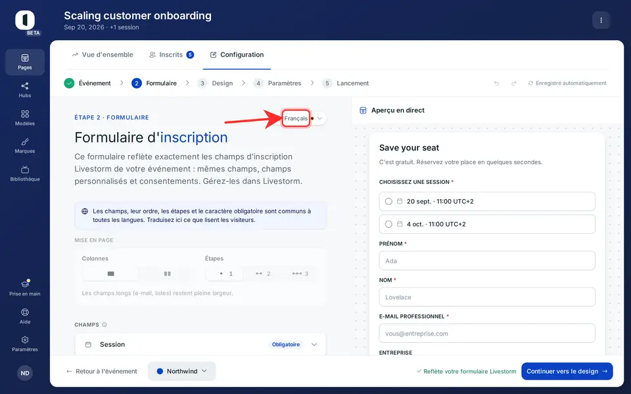Click the undo arrow icon
This screenshot has height=394, width=631.
[497, 83]
